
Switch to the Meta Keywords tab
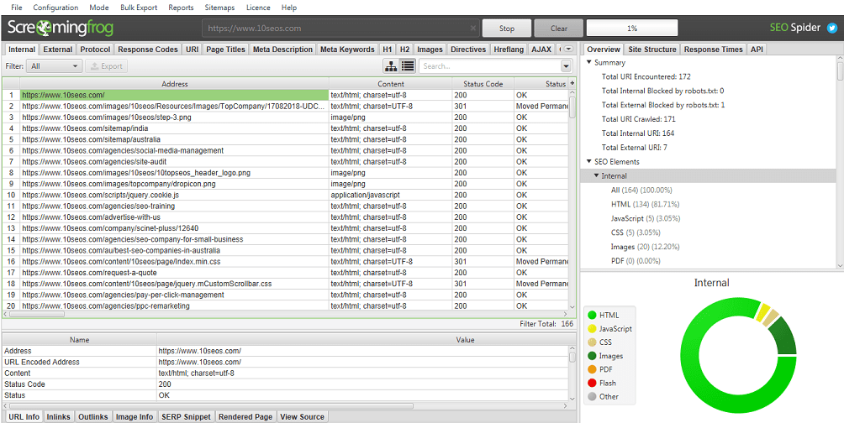347,50
